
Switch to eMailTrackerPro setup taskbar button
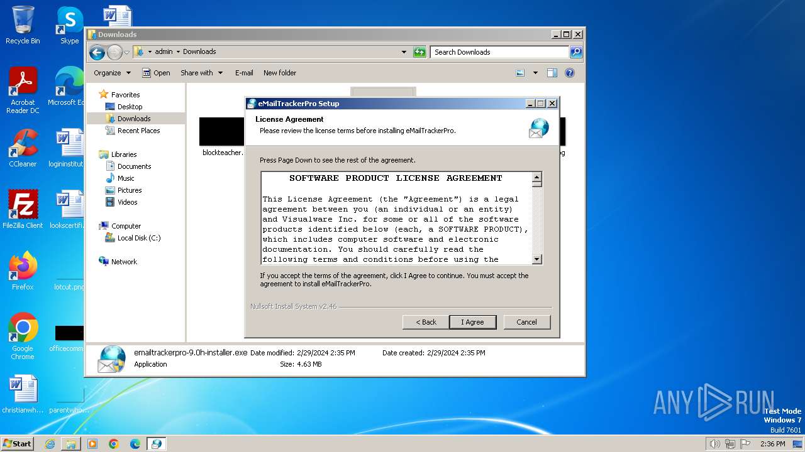(156, 444)
